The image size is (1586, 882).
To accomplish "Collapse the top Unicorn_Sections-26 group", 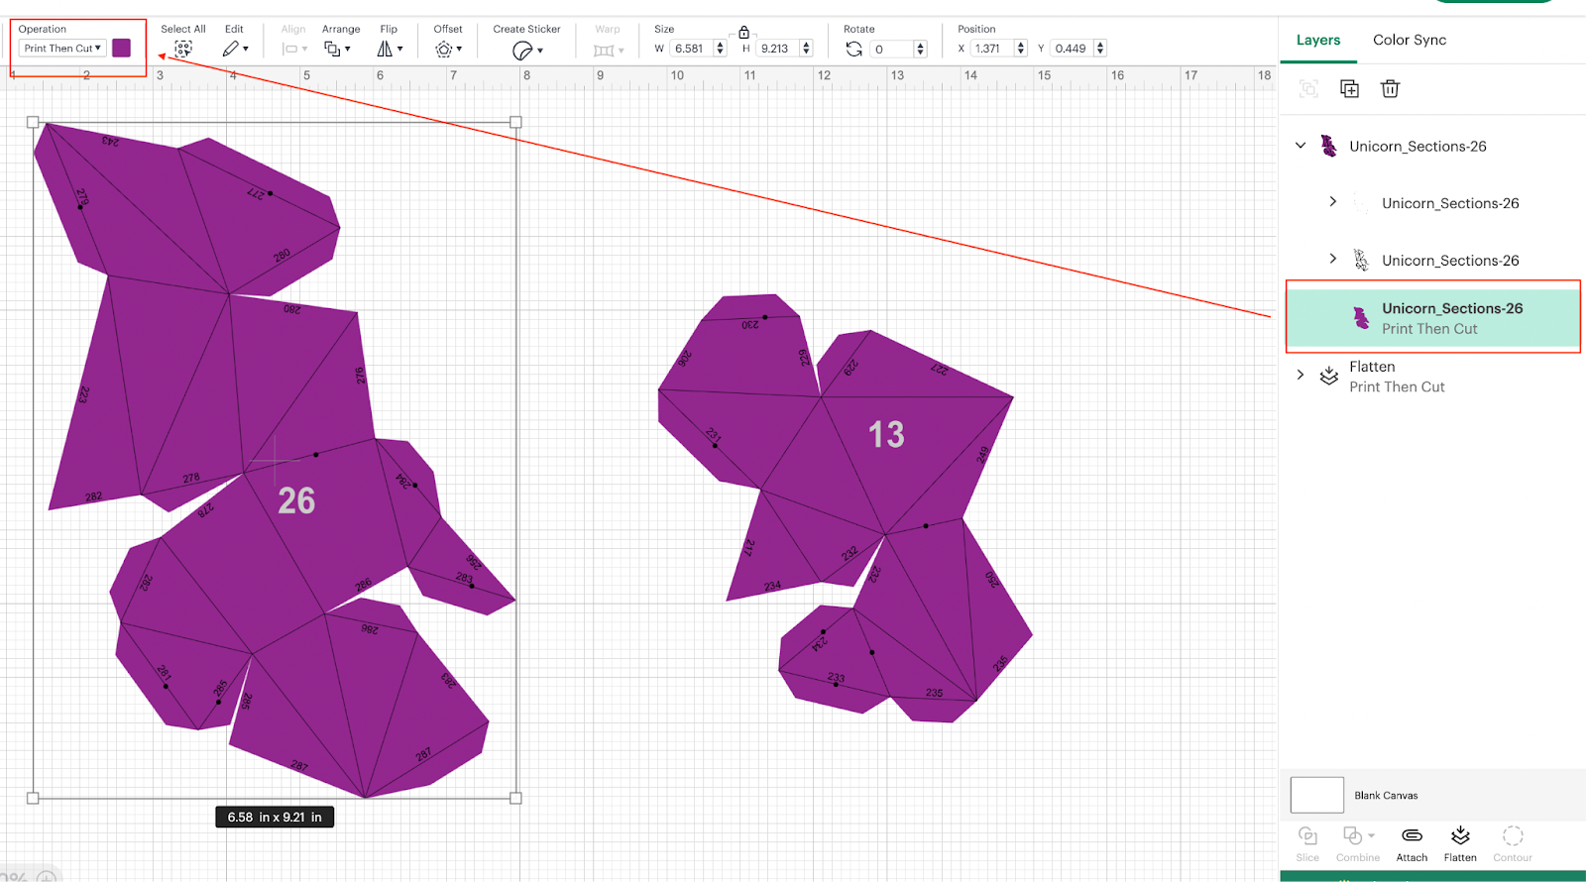I will point(1301,146).
